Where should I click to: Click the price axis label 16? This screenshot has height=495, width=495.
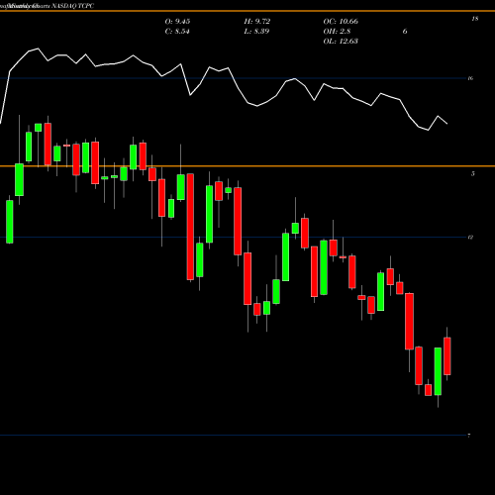click(470, 78)
